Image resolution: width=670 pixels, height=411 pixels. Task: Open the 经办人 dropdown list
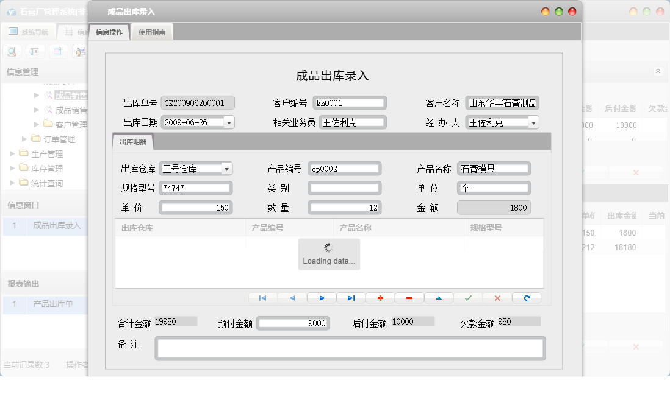point(533,122)
